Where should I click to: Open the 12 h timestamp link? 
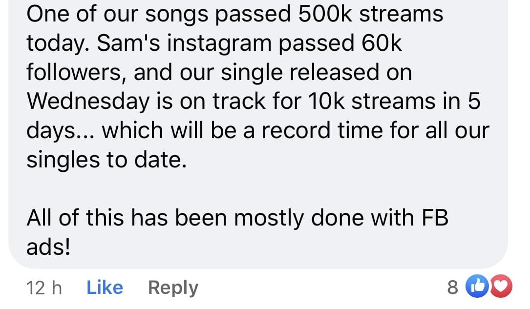pos(44,288)
